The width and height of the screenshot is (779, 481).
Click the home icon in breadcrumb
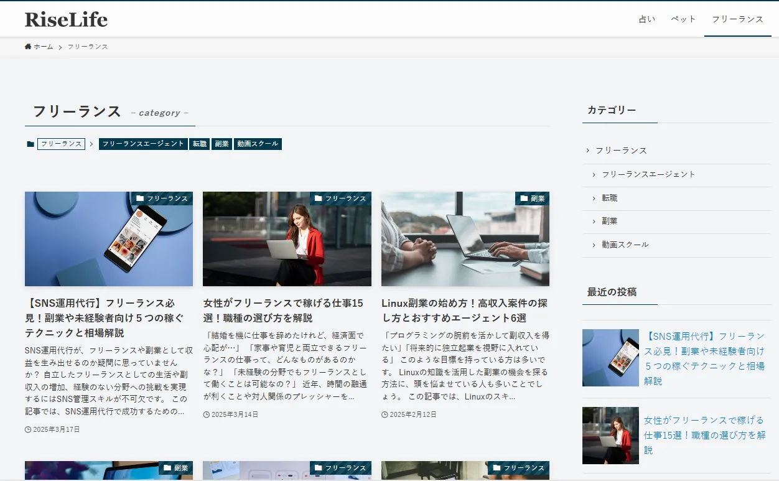[x=28, y=47]
